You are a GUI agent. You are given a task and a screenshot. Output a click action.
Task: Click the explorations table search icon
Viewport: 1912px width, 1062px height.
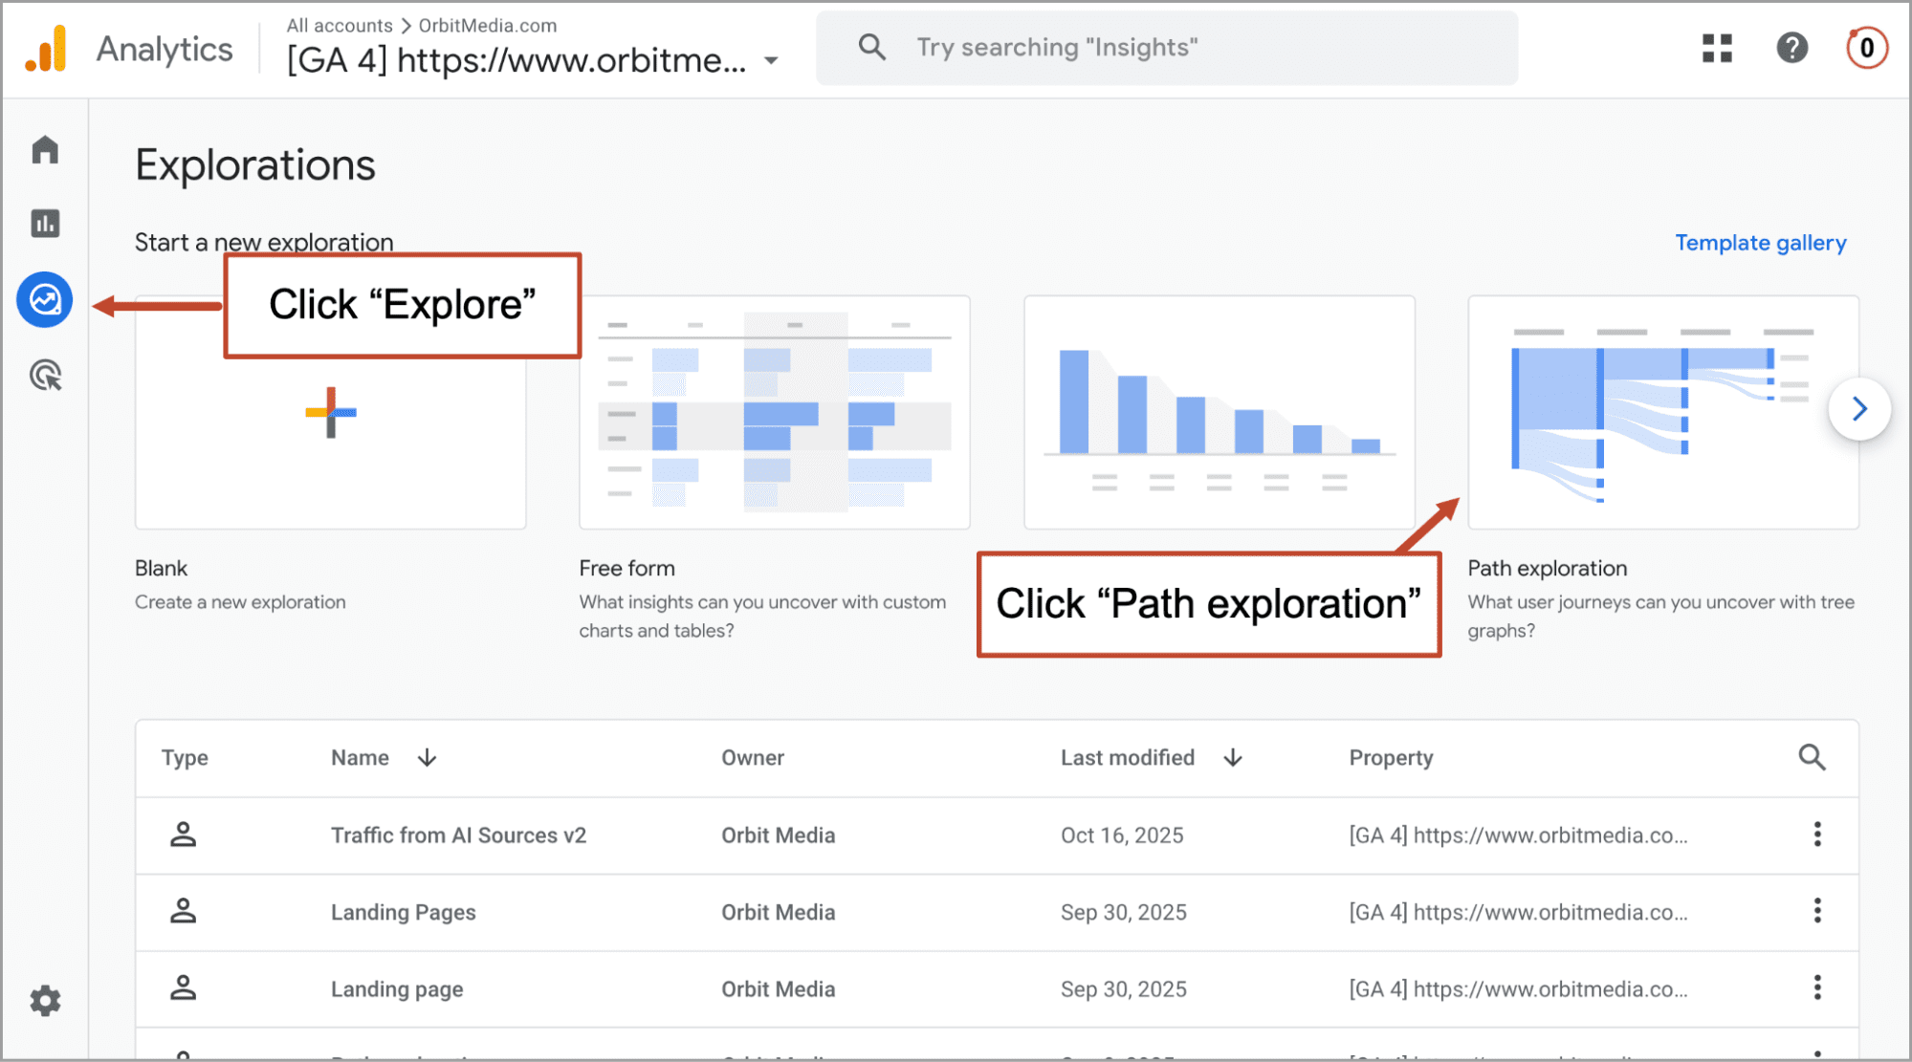click(1812, 757)
